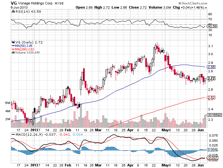
Task: Click the 3016690 volume tag on right axis
Action: click(215, 115)
